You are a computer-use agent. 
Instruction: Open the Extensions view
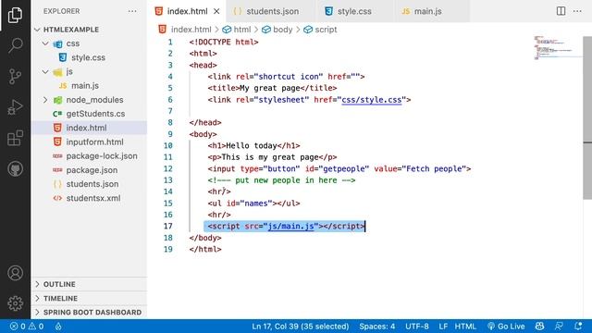pyautogui.click(x=15, y=138)
